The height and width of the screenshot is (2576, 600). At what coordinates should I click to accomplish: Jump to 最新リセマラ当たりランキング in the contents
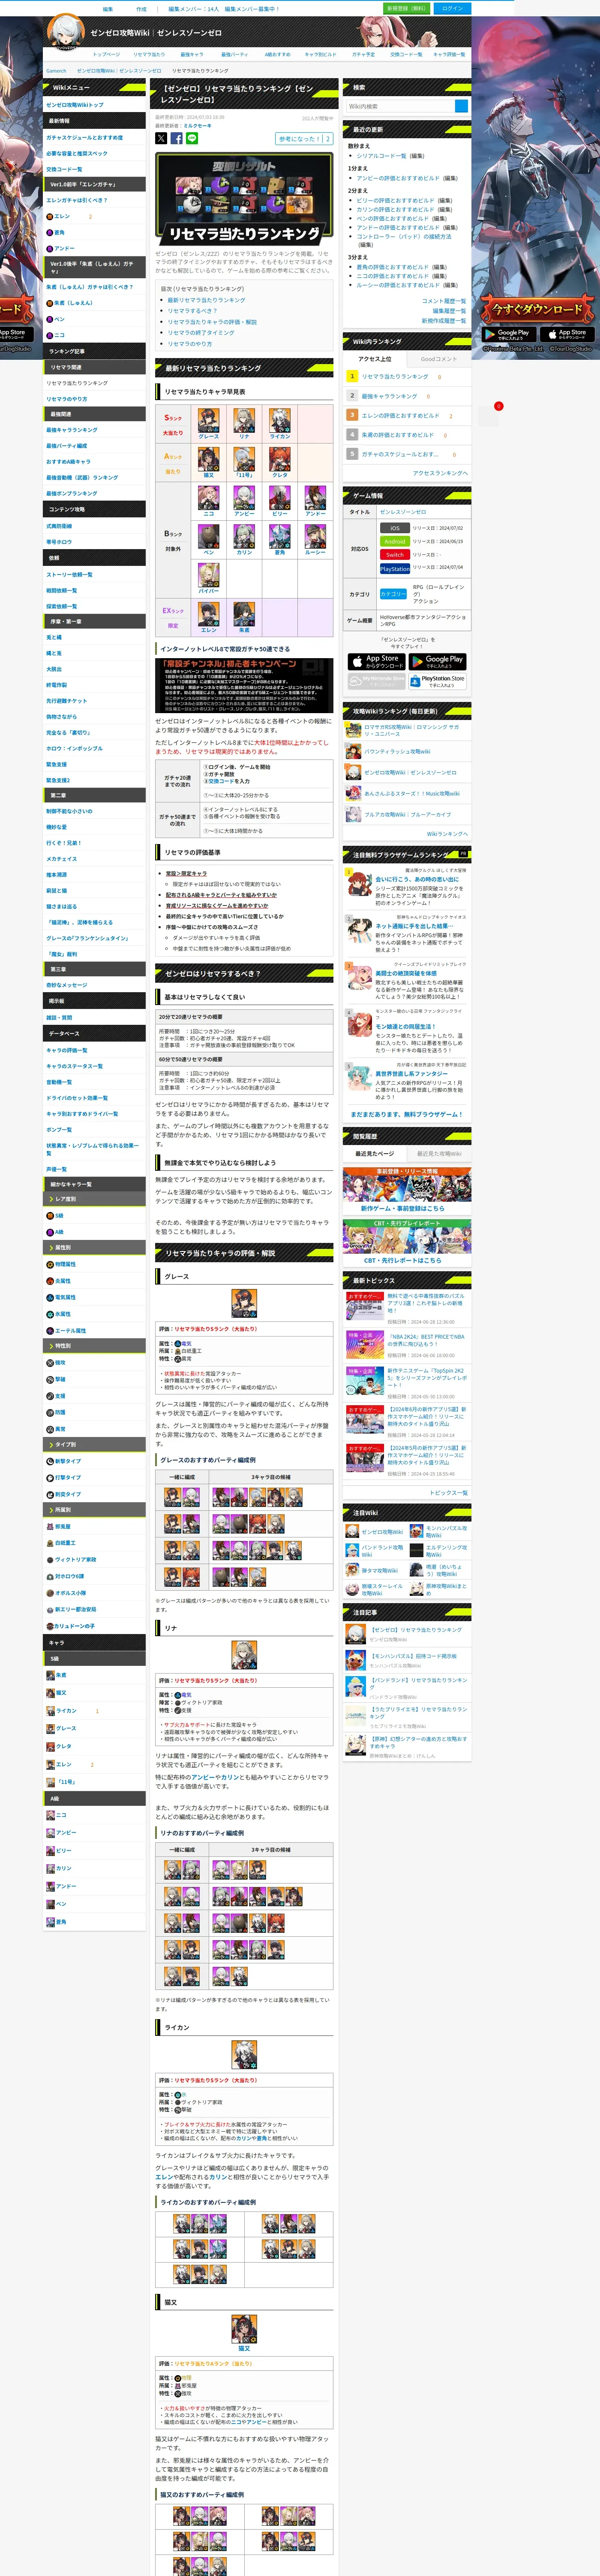[x=206, y=300]
